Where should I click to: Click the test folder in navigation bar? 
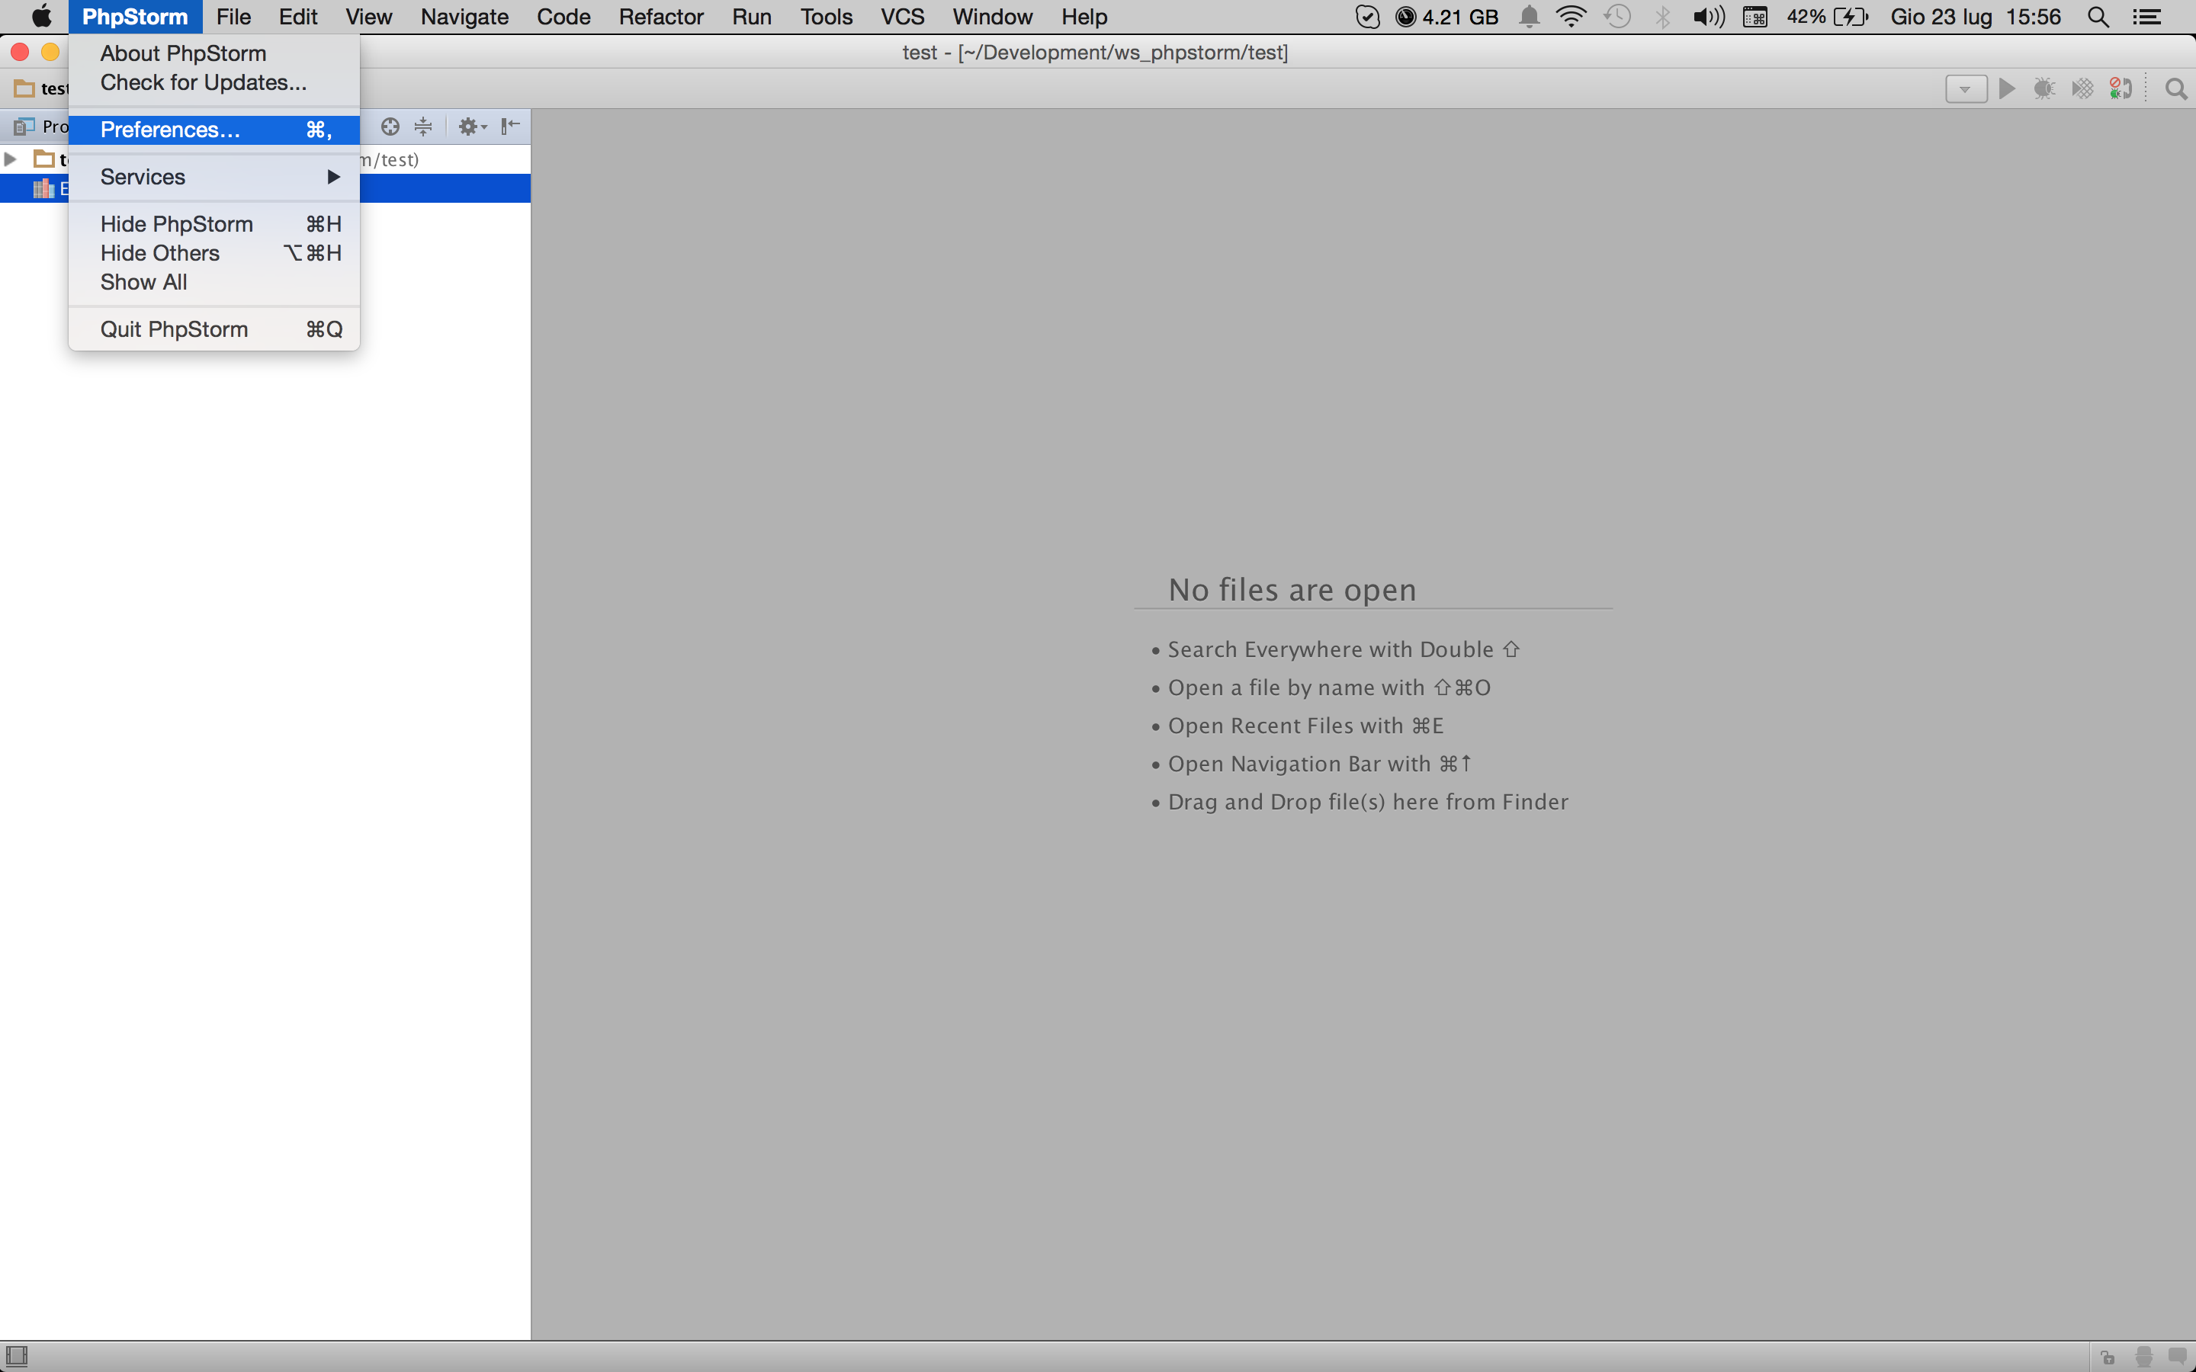(x=42, y=89)
